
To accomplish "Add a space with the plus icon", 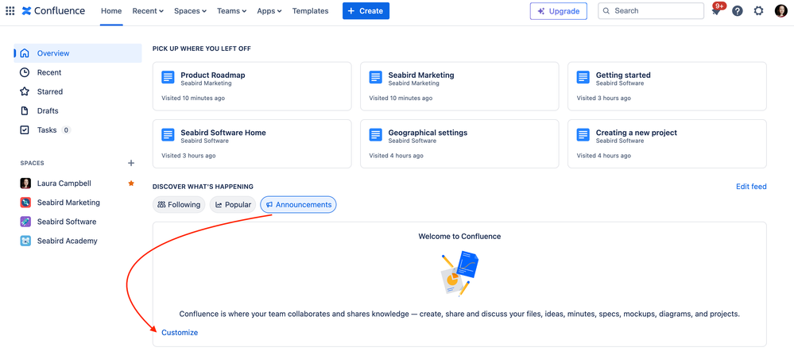I will point(131,163).
